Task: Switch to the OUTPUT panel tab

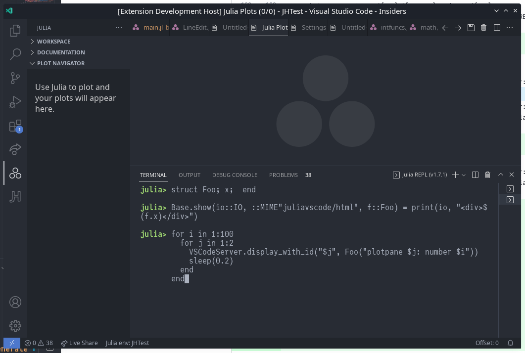Action: (x=190, y=175)
